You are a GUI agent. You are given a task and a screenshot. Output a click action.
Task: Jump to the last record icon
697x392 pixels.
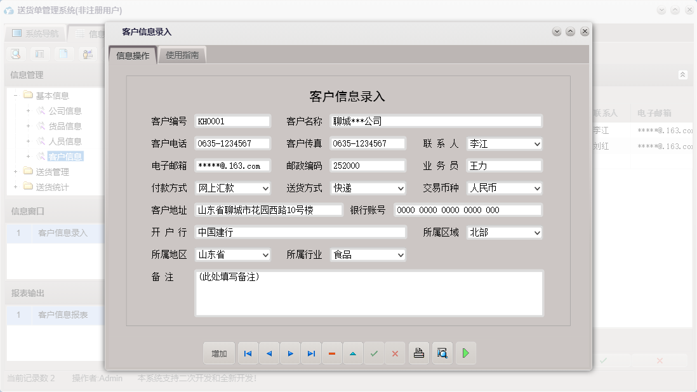click(x=311, y=353)
